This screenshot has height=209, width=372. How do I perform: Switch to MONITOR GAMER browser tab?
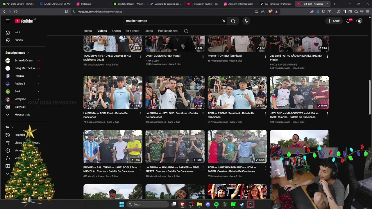point(55,4)
